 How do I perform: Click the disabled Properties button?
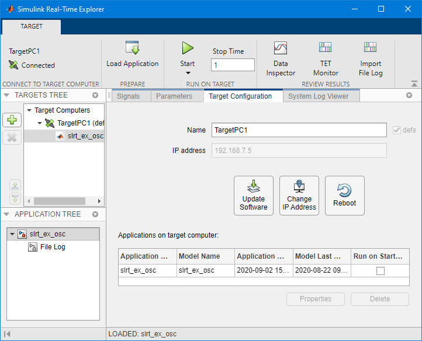tap(316, 299)
